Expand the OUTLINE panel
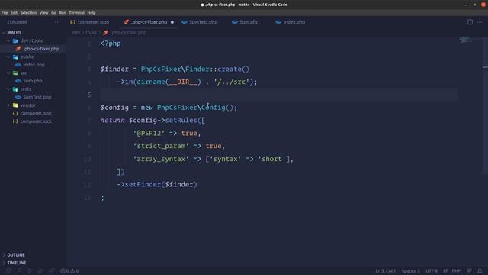The height and width of the screenshot is (275, 488). 16,255
